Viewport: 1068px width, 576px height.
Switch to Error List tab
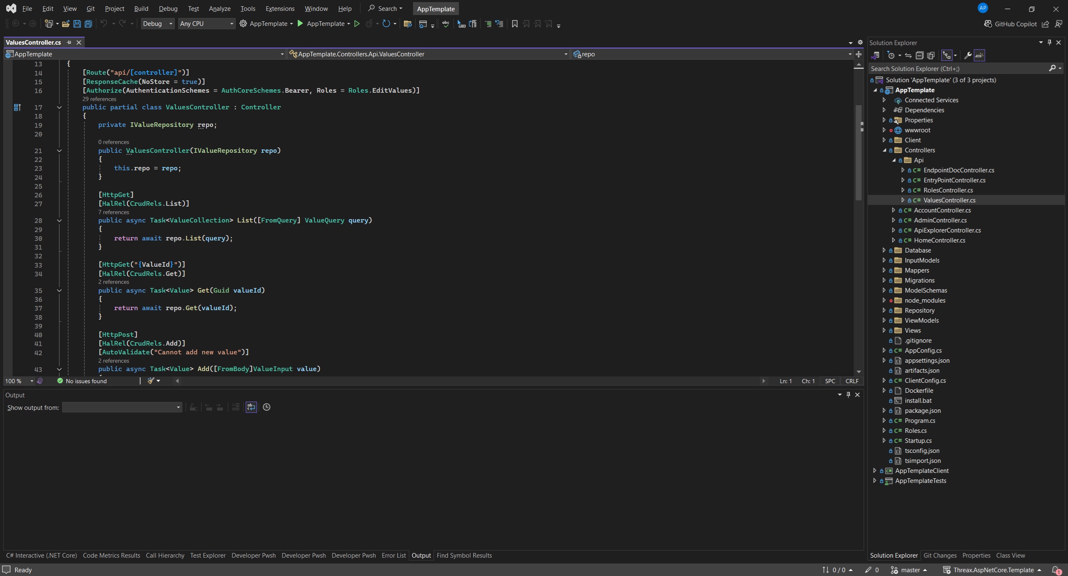(x=393, y=555)
